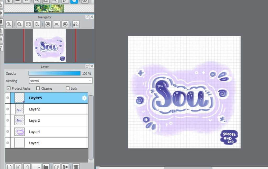Click the Navigator canvas preview
The height and width of the screenshot is (169, 268).
coord(49,45)
